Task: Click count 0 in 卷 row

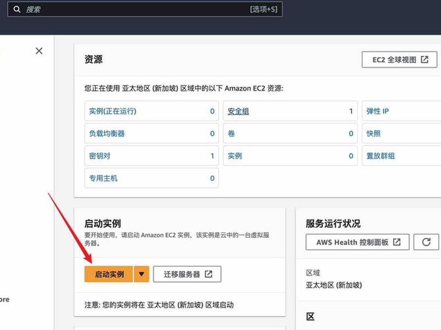Action: [x=351, y=134]
